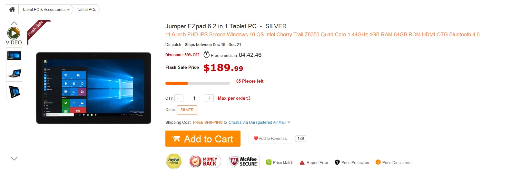This screenshot has width=521, height=182.
Task: Report Error for this product
Action: point(314,163)
